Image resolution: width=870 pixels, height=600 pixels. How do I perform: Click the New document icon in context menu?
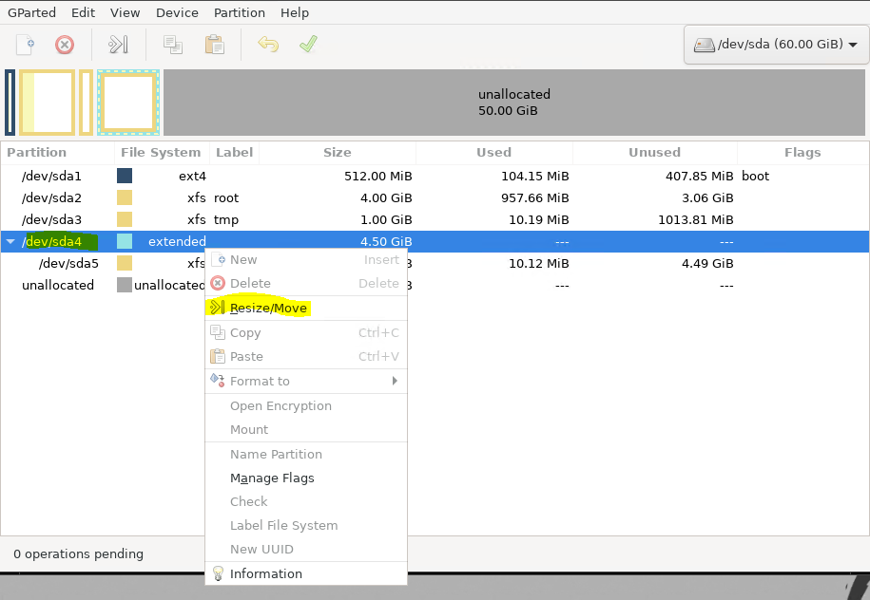218,259
